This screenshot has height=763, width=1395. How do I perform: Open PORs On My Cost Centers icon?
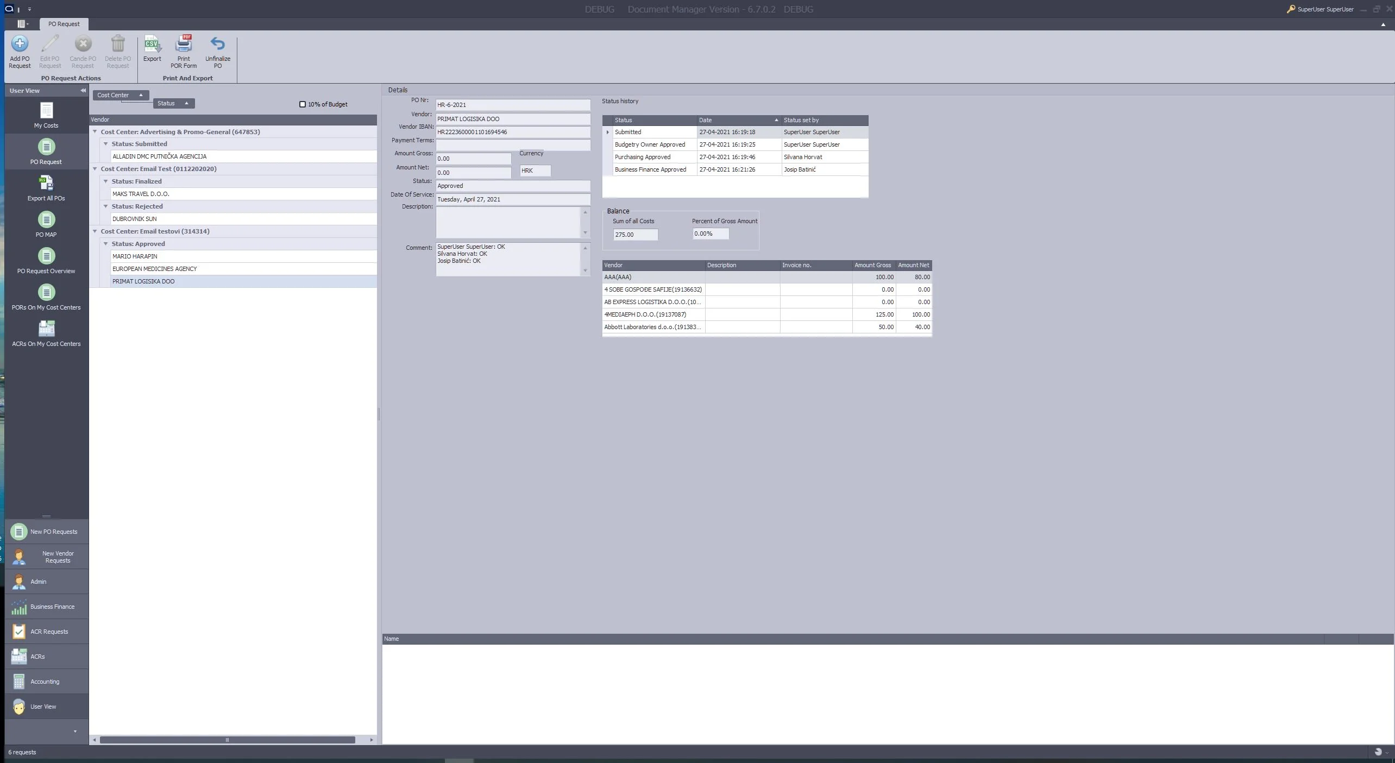(x=46, y=293)
